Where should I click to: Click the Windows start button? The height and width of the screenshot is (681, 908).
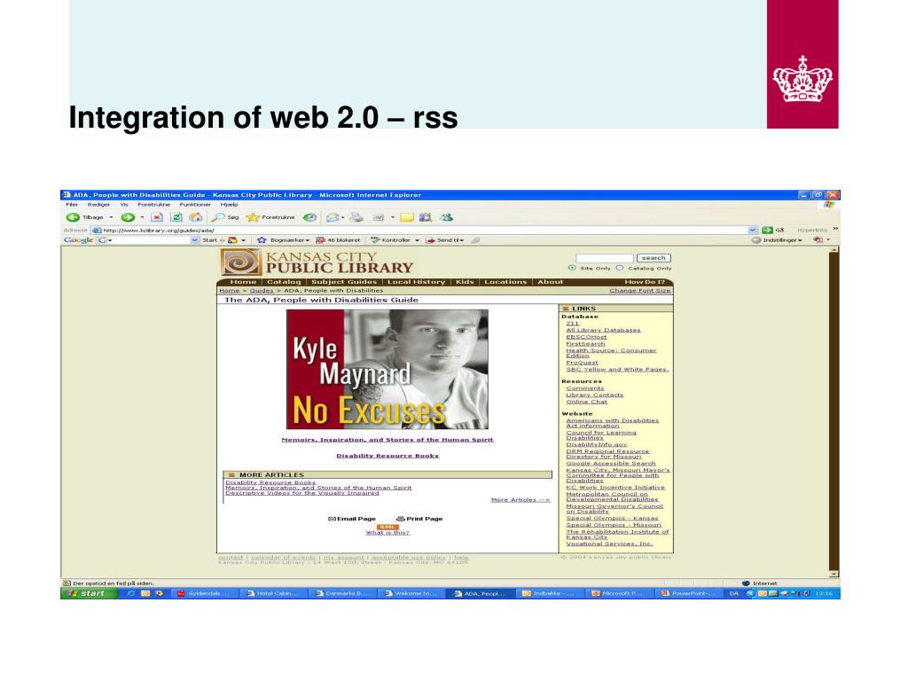click(88, 593)
